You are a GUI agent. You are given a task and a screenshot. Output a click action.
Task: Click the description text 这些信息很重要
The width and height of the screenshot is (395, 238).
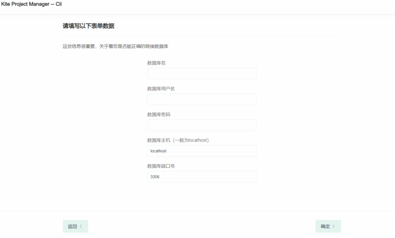tap(115, 46)
